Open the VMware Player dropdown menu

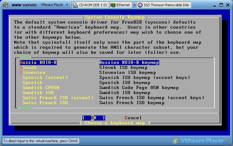pos(54,5)
